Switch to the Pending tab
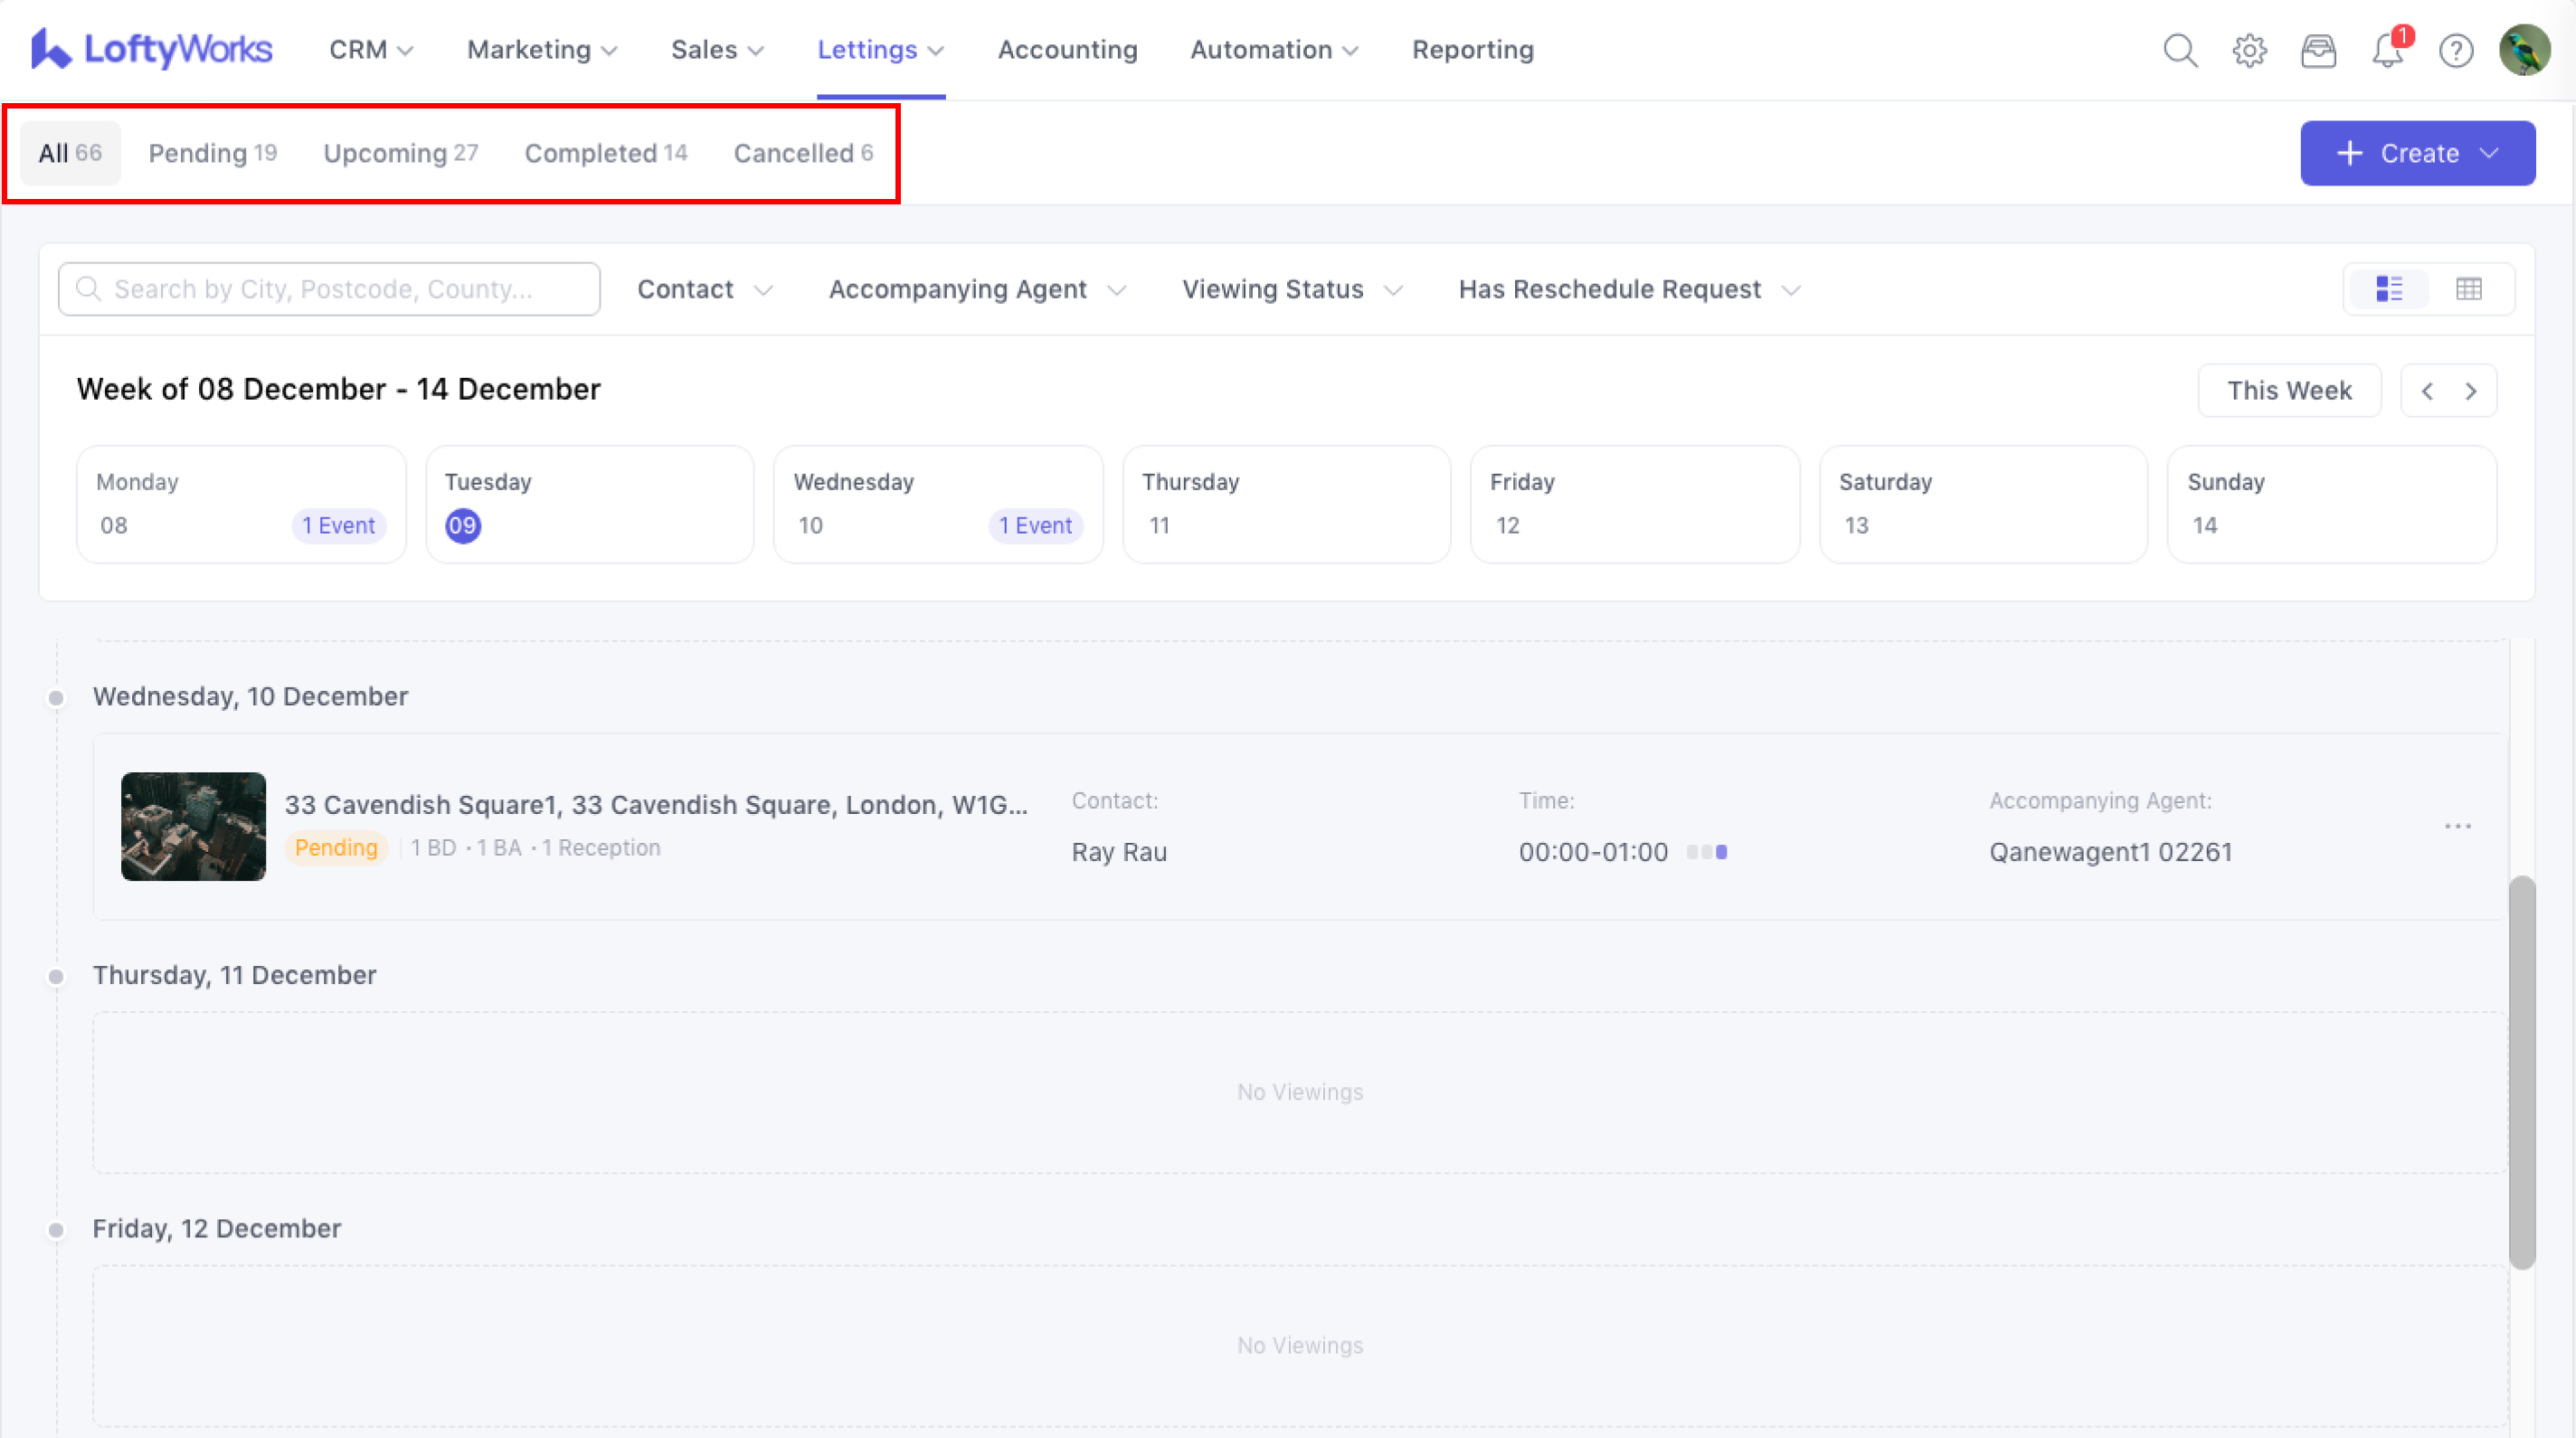 point(212,153)
